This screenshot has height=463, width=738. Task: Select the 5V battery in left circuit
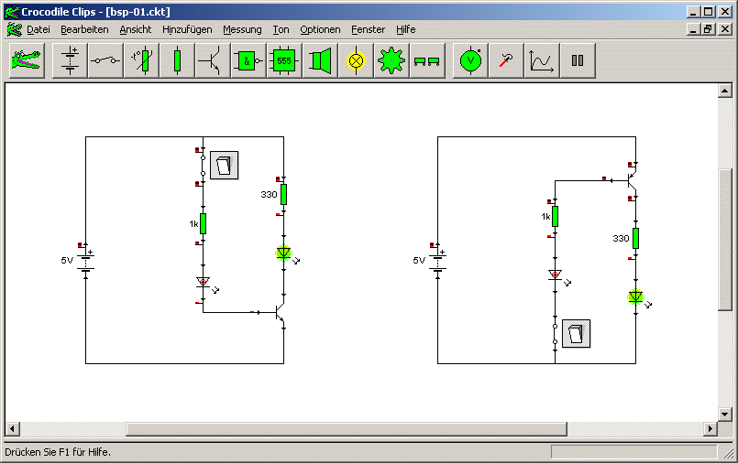click(x=85, y=262)
